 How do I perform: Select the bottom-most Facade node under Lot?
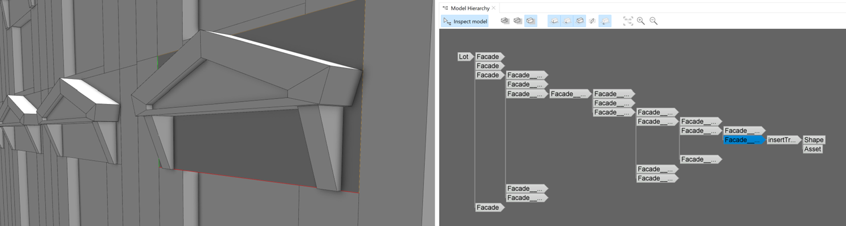[x=490, y=207]
